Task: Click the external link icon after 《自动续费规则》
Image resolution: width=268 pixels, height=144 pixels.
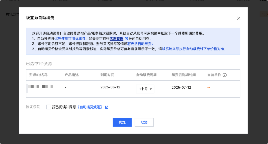Action: [x=107, y=107]
